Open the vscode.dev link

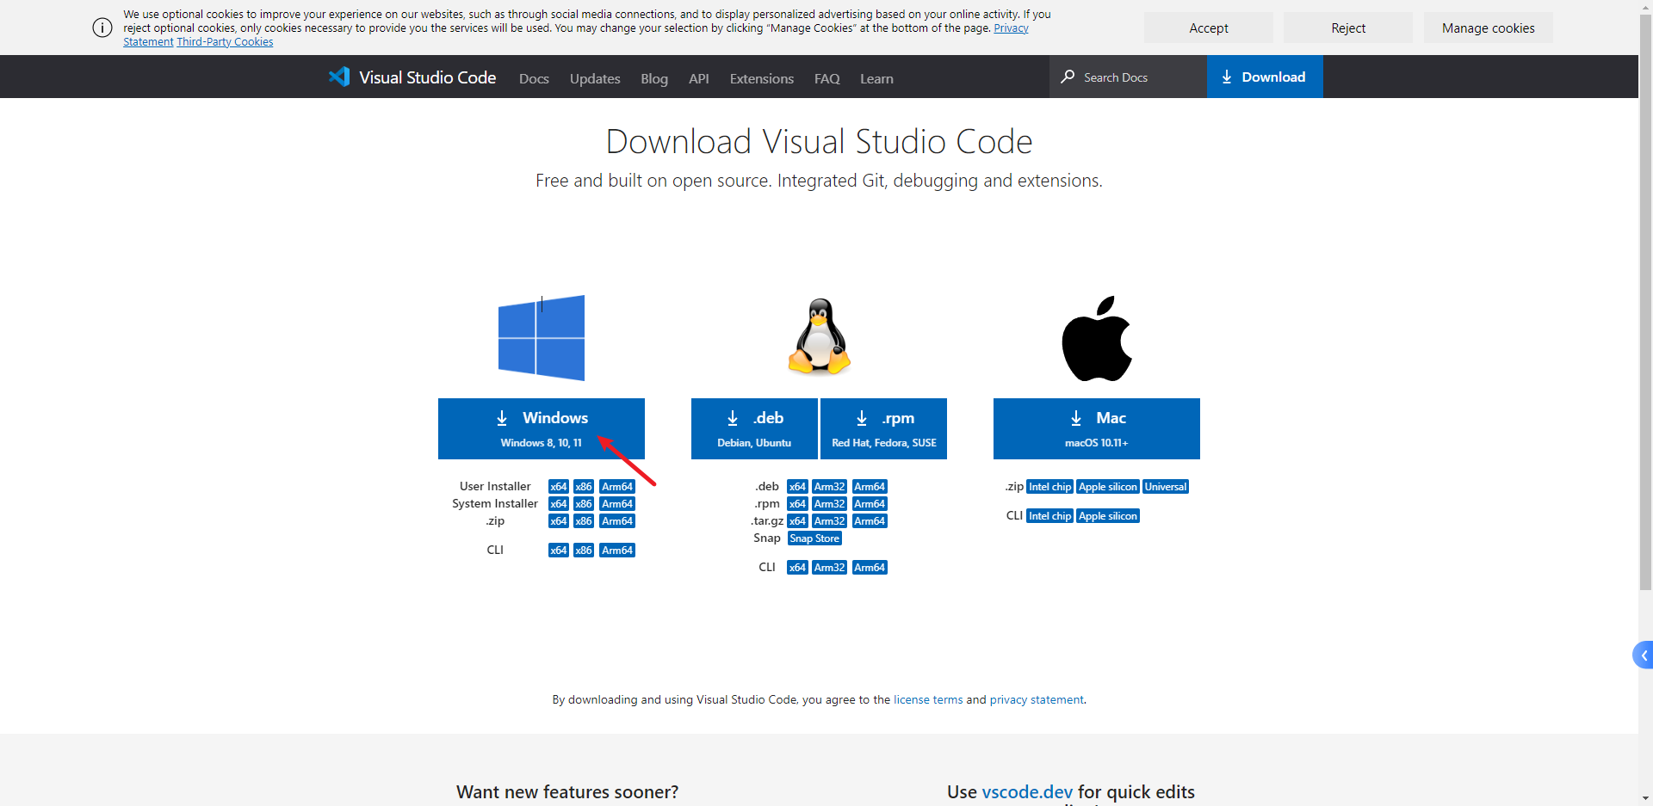click(1027, 791)
